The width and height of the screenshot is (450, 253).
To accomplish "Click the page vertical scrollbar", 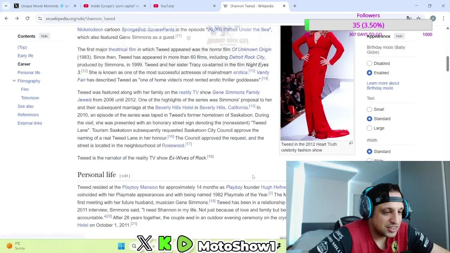I will click(x=448, y=63).
